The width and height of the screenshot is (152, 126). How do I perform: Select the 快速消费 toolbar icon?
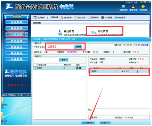pyautogui.click(x=62, y=18)
